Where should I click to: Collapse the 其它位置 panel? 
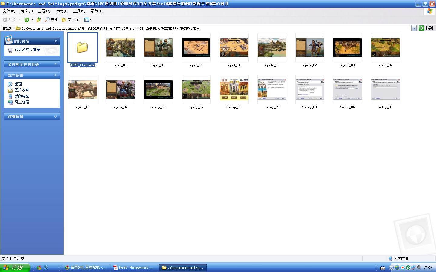[55, 76]
